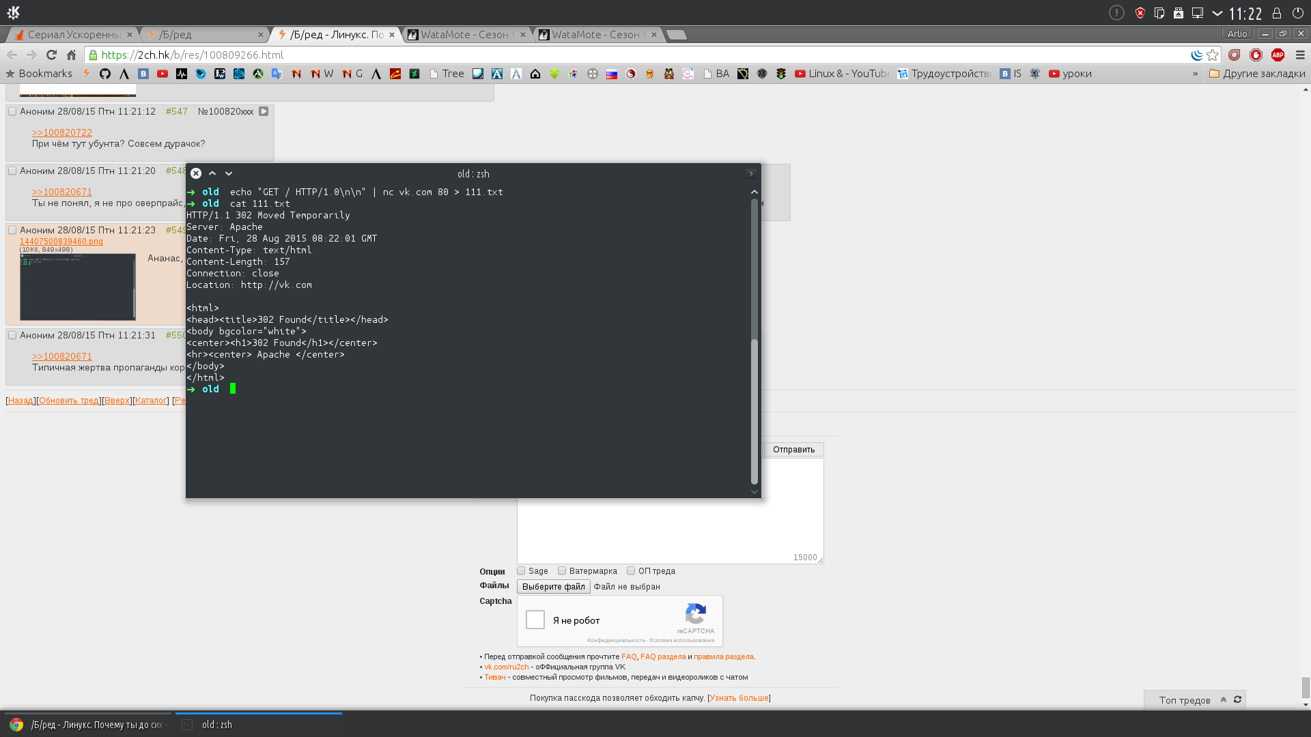The image size is (1311, 737).
Task: Switch to the first WataMote tab
Action: pyautogui.click(x=464, y=34)
